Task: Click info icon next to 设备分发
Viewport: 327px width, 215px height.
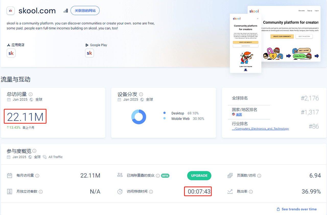Action: [141, 94]
